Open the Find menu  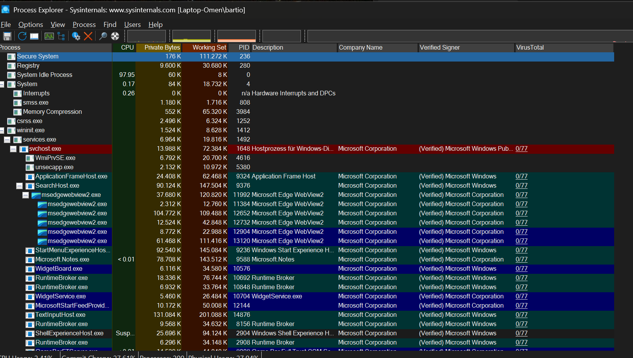(110, 25)
